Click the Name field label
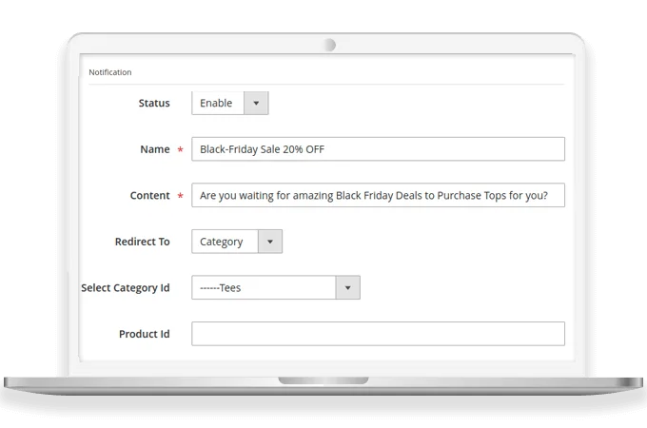The height and width of the screenshot is (428, 647). click(x=155, y=149)
